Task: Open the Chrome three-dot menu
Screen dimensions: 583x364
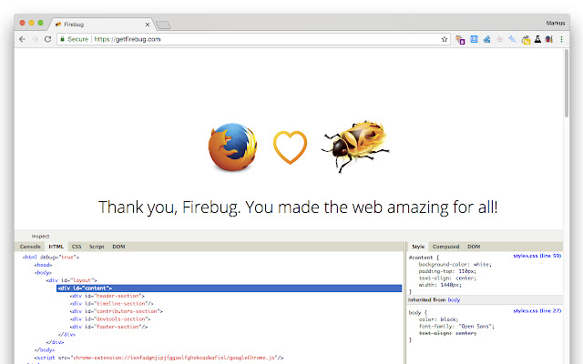Action: (x=561, y=39)
